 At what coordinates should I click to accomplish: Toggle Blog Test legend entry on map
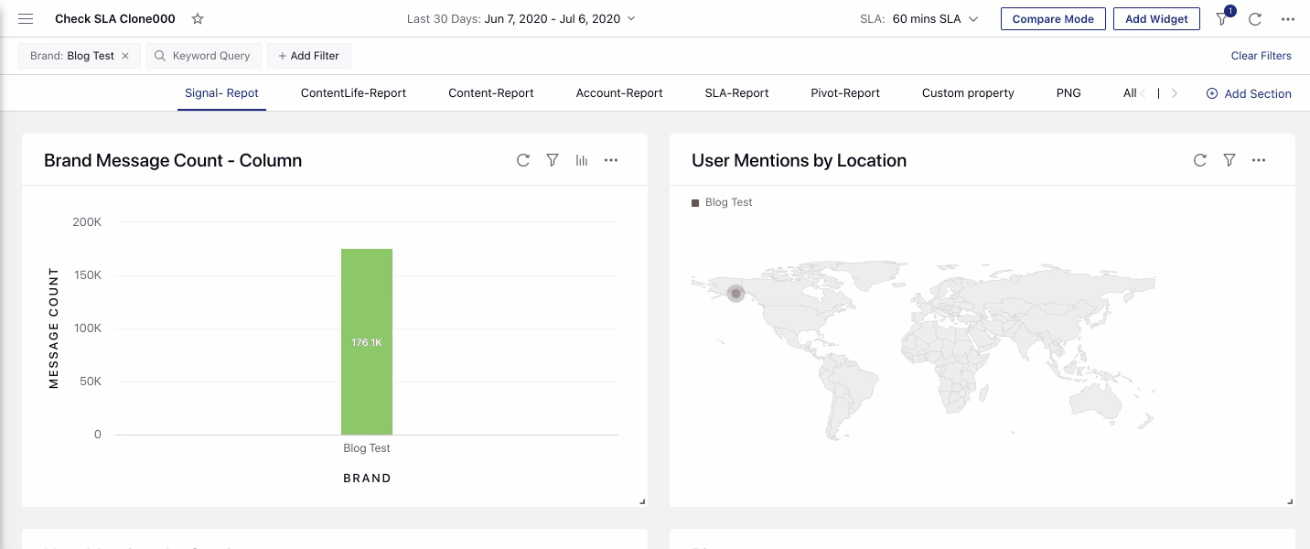[x=722, y=202]
